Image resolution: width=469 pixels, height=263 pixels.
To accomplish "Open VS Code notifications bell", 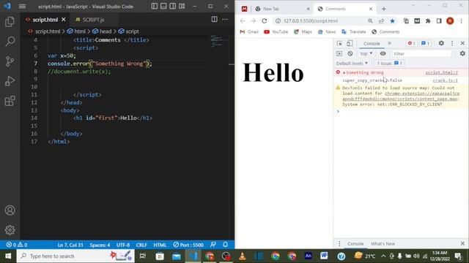I will click(226, 245).
